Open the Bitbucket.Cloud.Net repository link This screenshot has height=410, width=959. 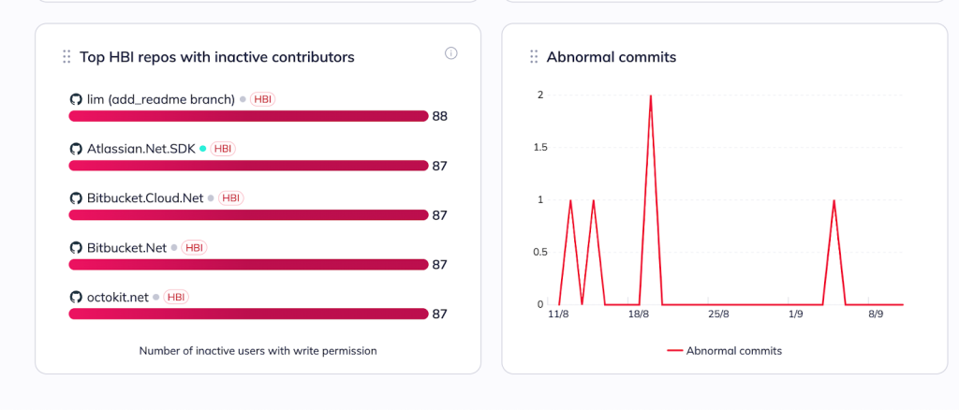coord(145,198)
